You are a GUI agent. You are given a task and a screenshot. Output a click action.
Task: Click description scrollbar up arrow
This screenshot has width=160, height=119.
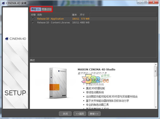click(156, 65)
